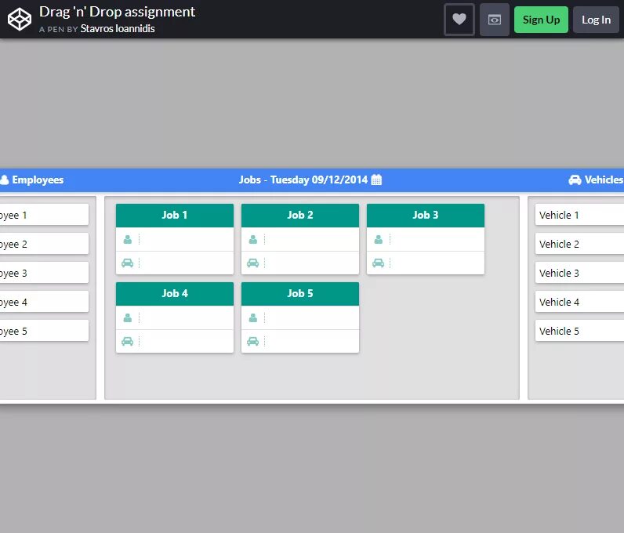This screenshot has height=533, width=624.
Task: Click the car icon in Job 2
Action: pyautogui.click(x=252, y=263)
